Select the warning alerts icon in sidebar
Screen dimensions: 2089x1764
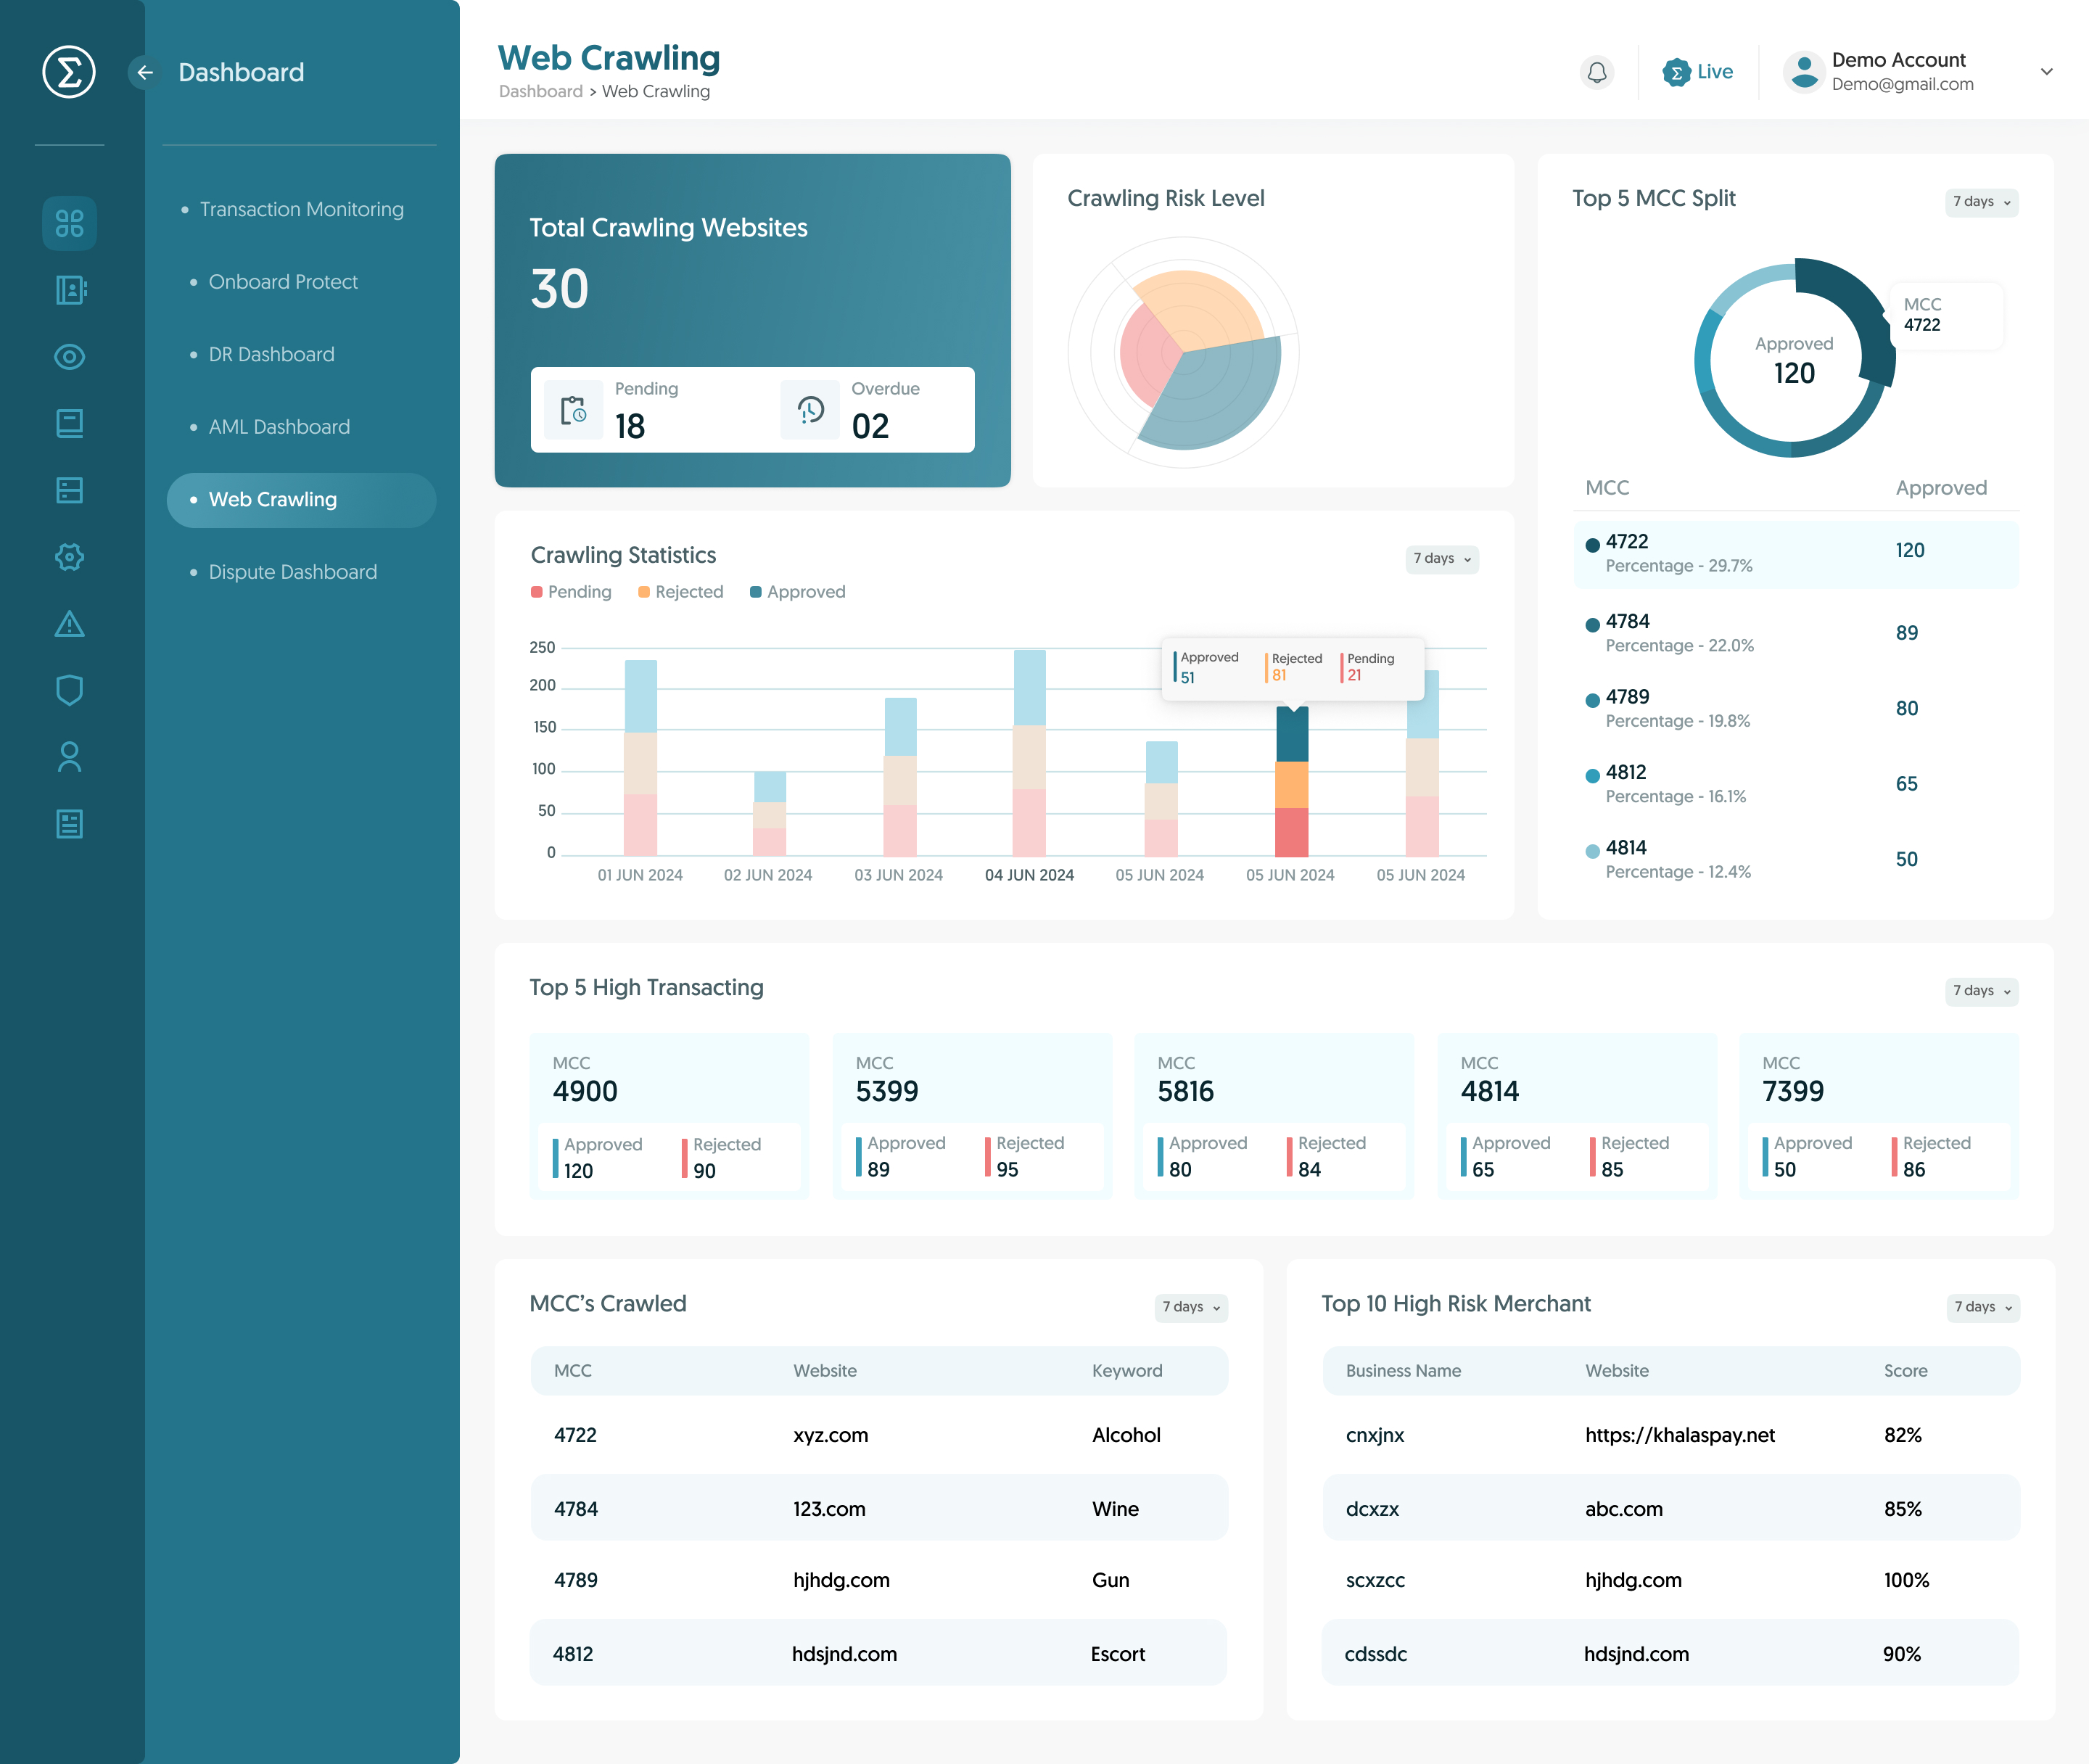pyautogui.click(x=69, y=624)
